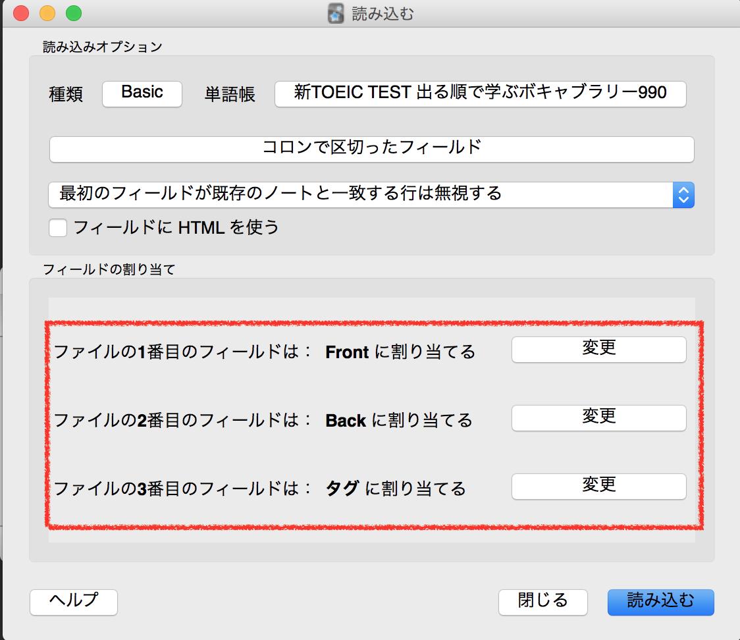Viewport: 740px width, 640px height.
Task: Click the ファイルの3番目のフィールドは text
Action: click(x=182, y=489)
